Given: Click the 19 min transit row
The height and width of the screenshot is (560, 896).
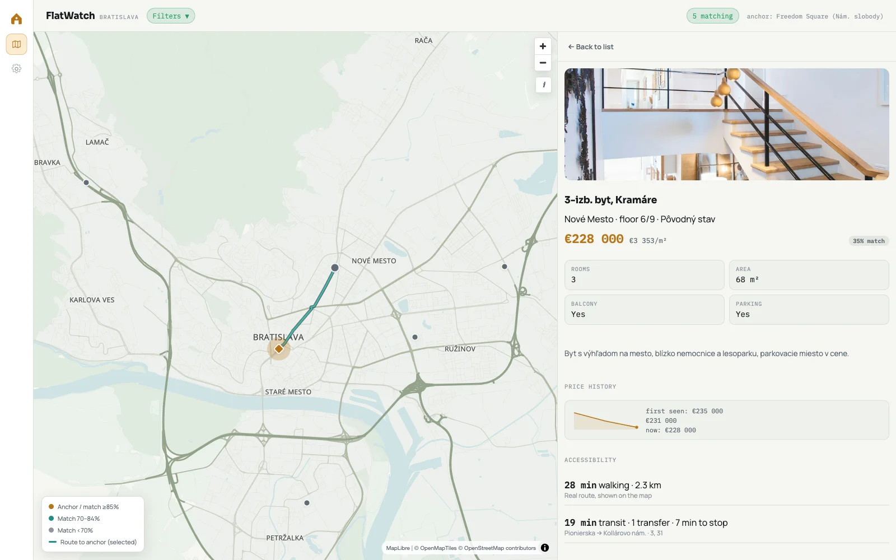Looking at the screenshot, I should [726, 527].
